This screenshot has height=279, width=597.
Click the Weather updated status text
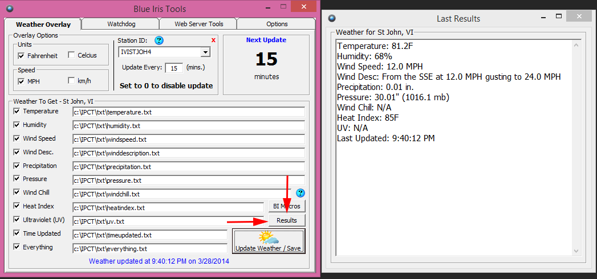coord(159,261)
